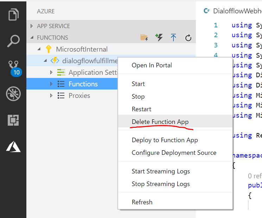Viewport: 262px width, 218px height.
Task: Collapse the MicrosoftInternal subscription node
Action: [x=39, y=49]
